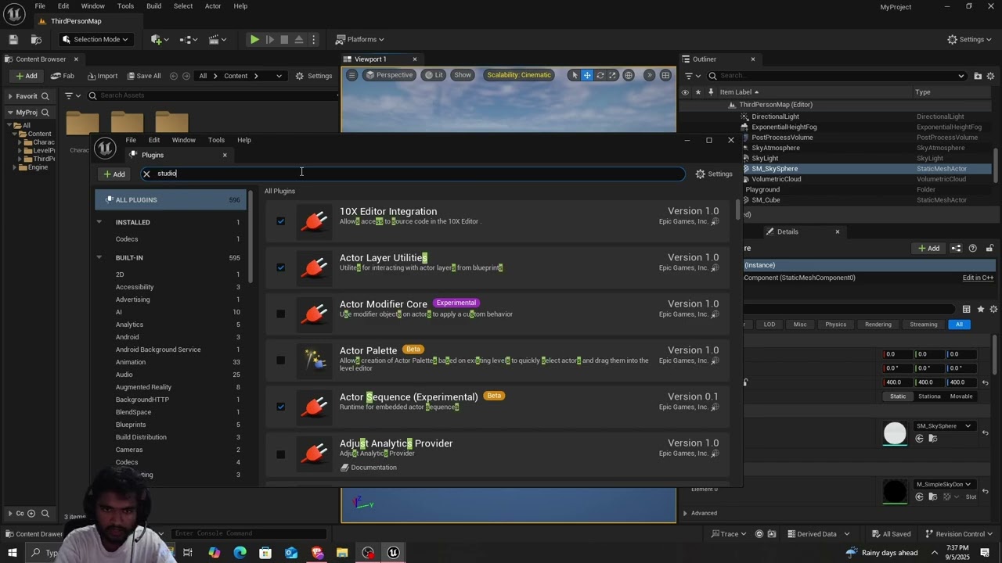This screenshot has height=563, width=1002.
Task: Click Save All in Content Browser
Action: 143,76
